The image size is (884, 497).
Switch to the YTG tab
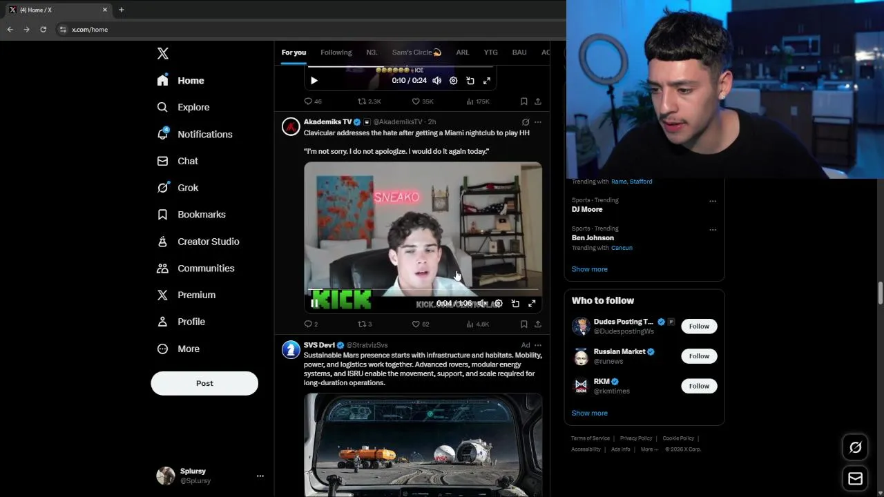click(490, 52)
